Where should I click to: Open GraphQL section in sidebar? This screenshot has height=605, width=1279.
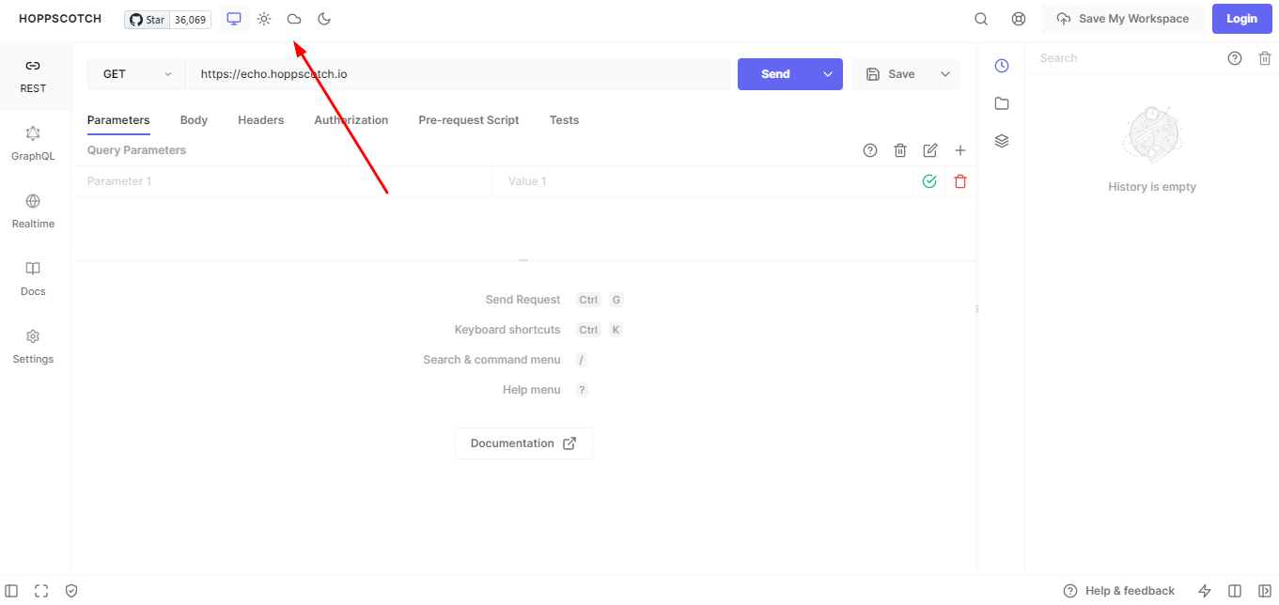33,144
